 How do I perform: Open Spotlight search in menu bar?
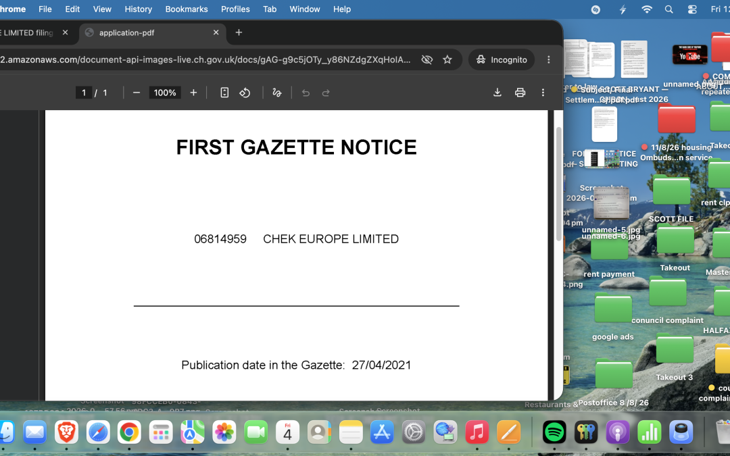point(669,9)
